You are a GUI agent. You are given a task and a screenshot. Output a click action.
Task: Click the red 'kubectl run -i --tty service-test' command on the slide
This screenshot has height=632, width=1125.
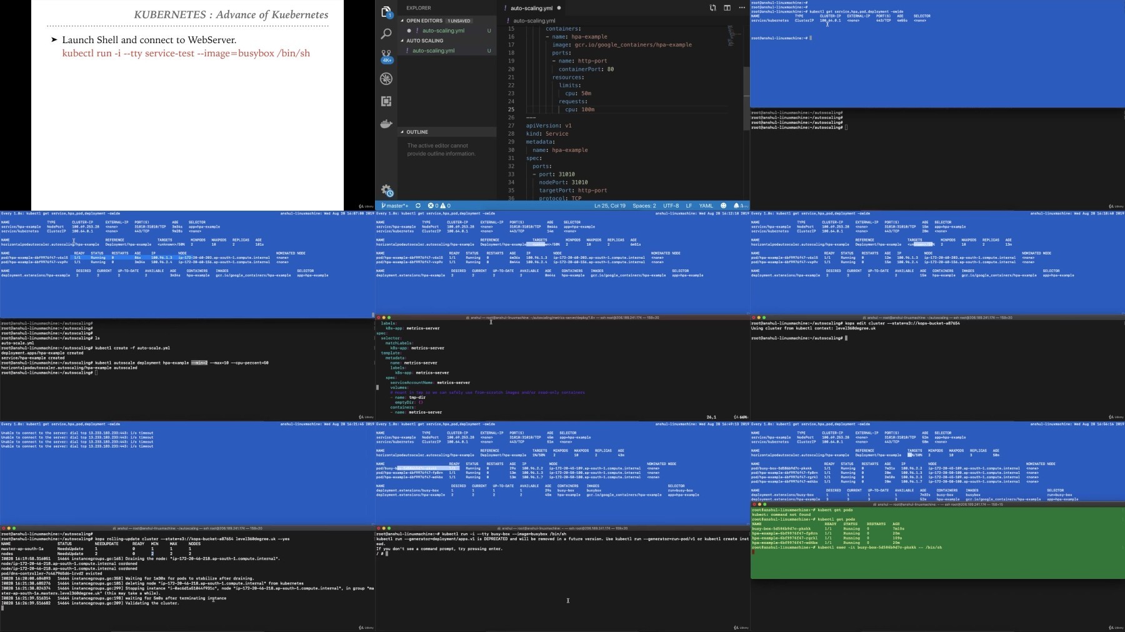[186, 53]
